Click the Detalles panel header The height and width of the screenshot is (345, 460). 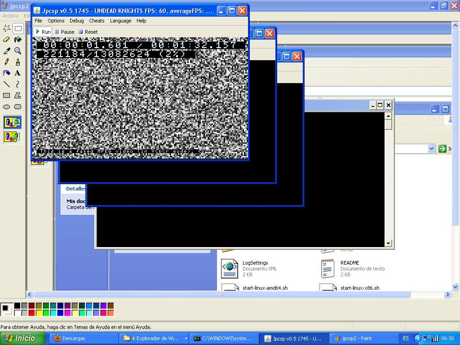point(75,189)
